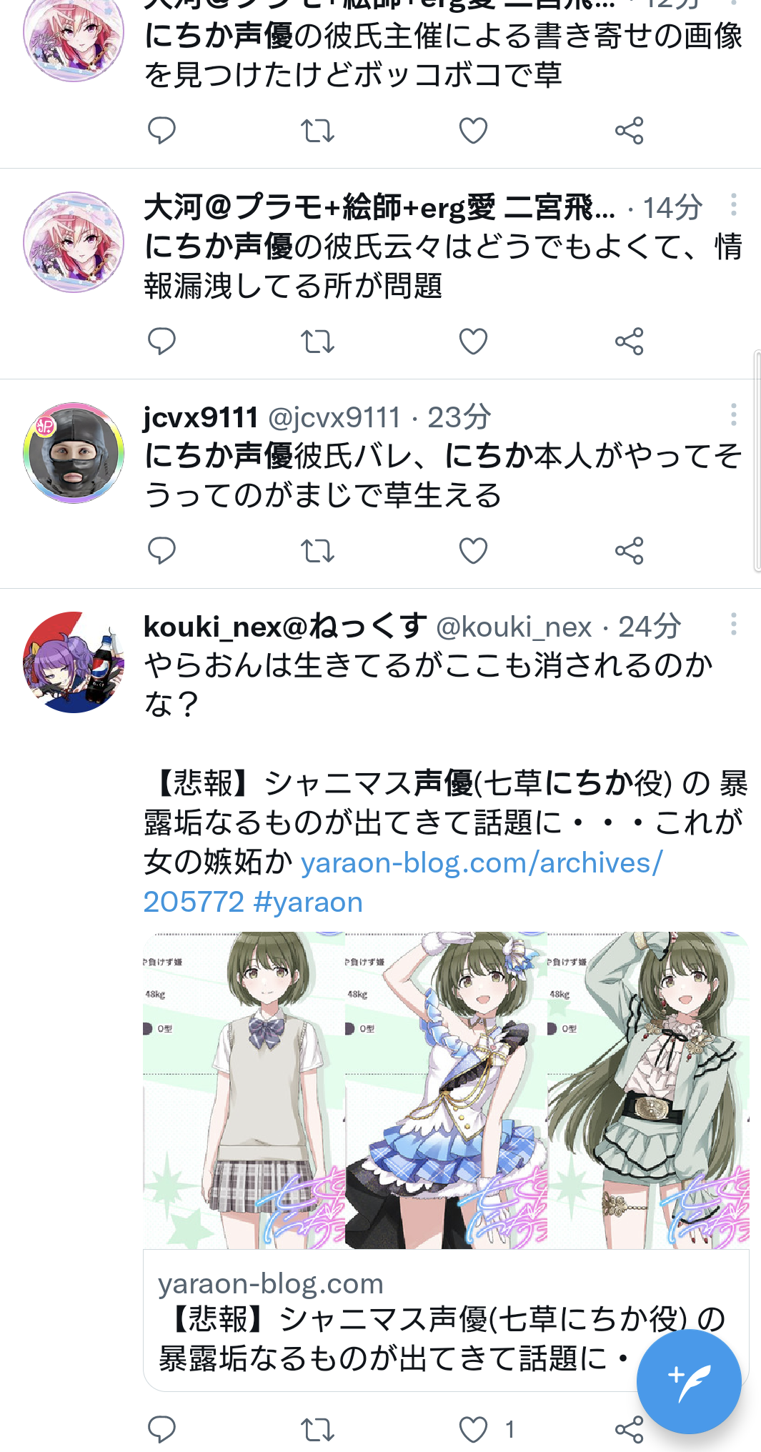Retweet the top tweet about ボッコボコ
The image size is (761, 1452).
point(317,131)
